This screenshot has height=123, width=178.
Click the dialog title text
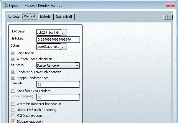coord(35,6)
